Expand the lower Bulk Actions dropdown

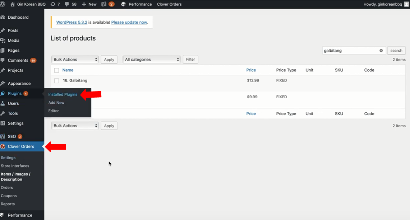75,126
